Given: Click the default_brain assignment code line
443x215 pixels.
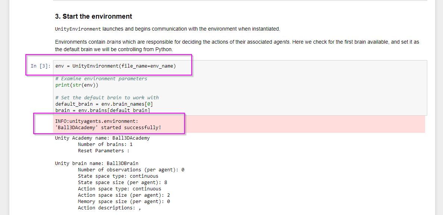Looking at the screenshot, I should tap(104, 104).
